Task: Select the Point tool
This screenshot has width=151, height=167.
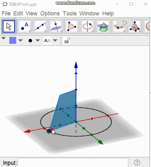Action: [x=25, y=26]
